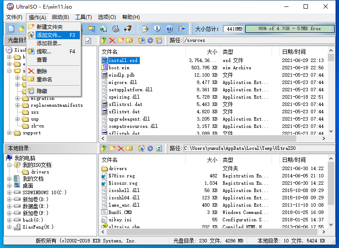The width and height of the screenshot is (339, 248).
Task: Choose 添加目录... from the menu
Action: pos(54,43)
